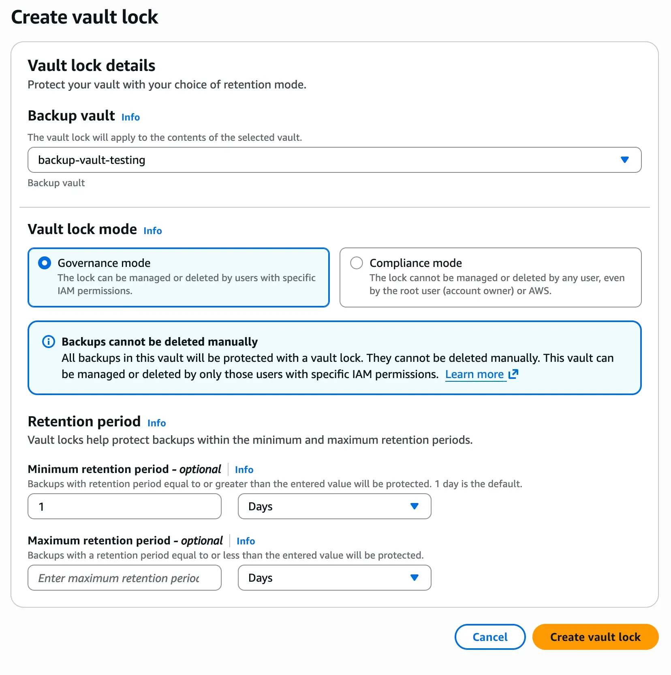
Task: Click the minimum retention period input field
Action: (x=124, y=506)
